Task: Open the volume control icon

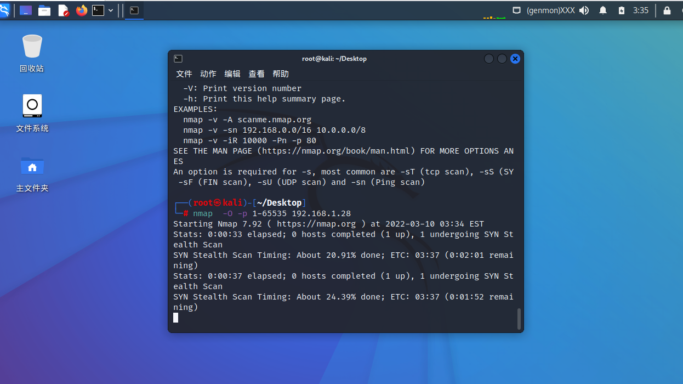Action: click(584, 10)
